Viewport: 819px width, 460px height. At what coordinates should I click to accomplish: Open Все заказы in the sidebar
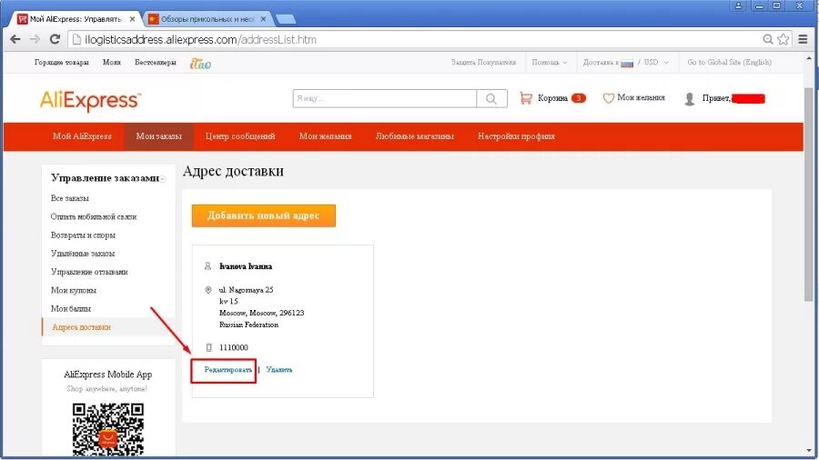click(x=70, y=198)
